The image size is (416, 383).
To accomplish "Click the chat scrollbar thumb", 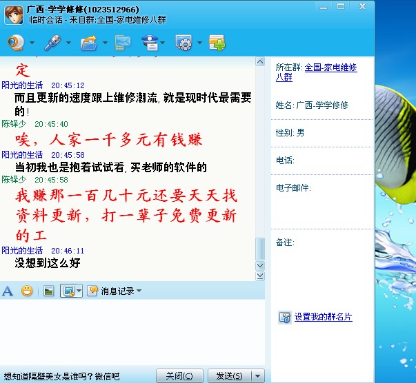I will pos(260,249).
